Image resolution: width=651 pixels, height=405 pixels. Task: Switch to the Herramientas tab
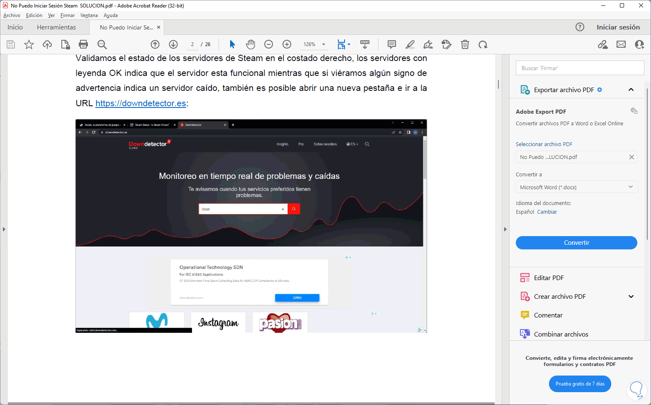pyautogui.click(x=56, y=27)
